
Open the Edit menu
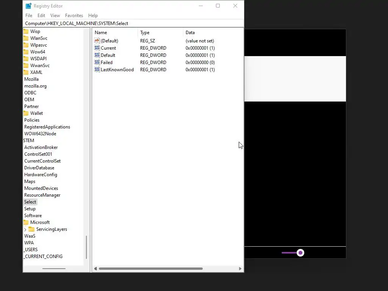pyautogui.click(x=41, y=15)
